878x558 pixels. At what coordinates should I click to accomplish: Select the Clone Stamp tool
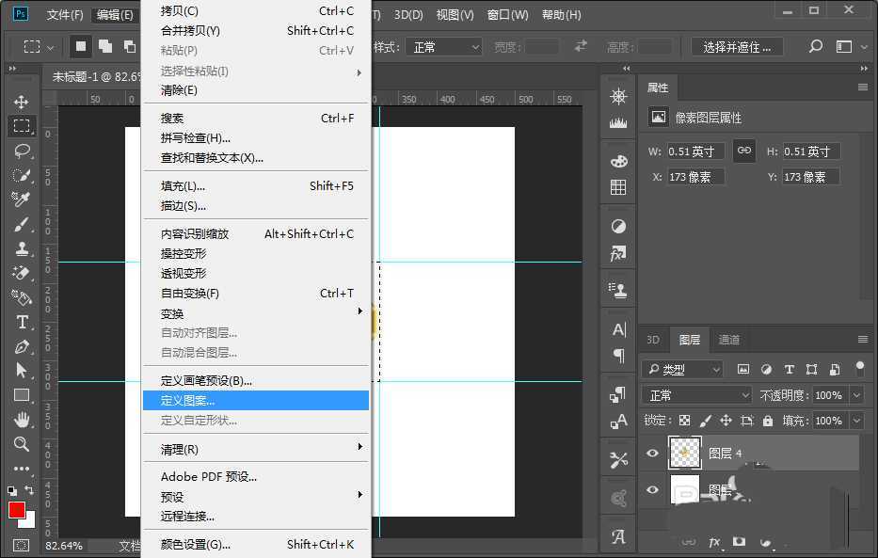21,248
